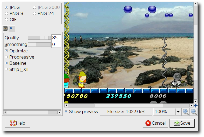This screenshot has height=137, width=204.
Task: Click the preview horizontal scrollbar thumb
Action: (129, 106)
